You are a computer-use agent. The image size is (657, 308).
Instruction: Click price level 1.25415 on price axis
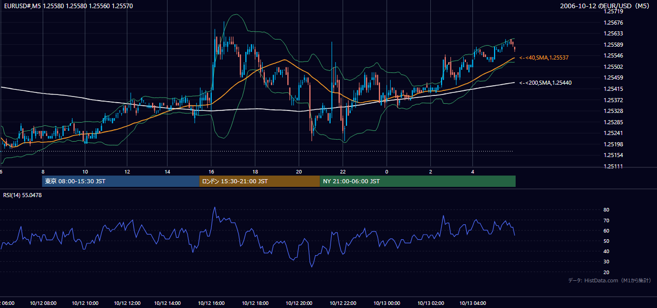point(613,89)
